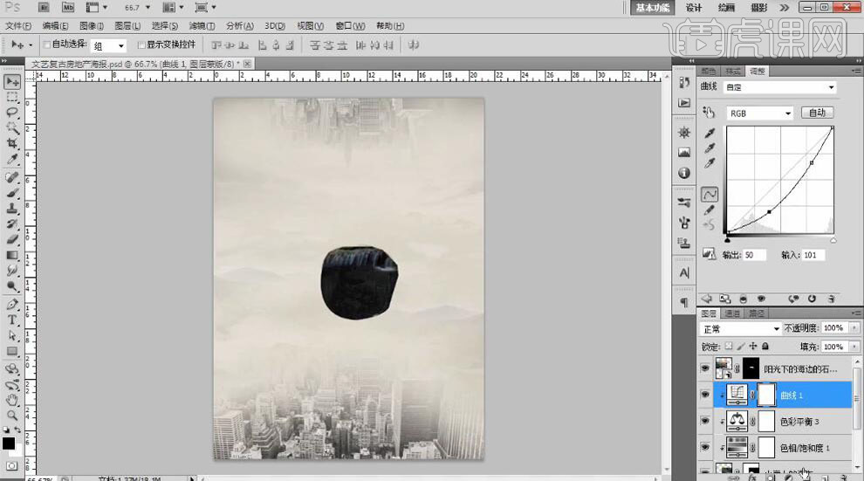Image resolution: width=864 pixels, height=481 pixels.
Task: Toggle lock position icon
Action: (x=752, y=346)
